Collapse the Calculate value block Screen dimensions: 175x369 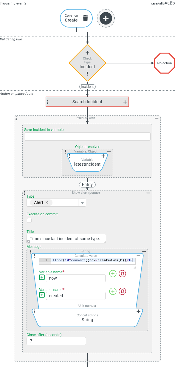click(138, 256)
